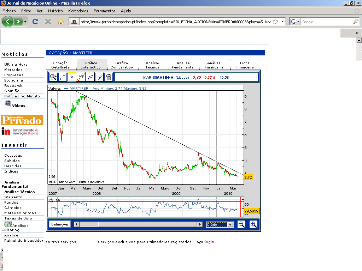Select the chart zoom magnifier tool
This screenshot has width=362, height=271.
[53, 77]
